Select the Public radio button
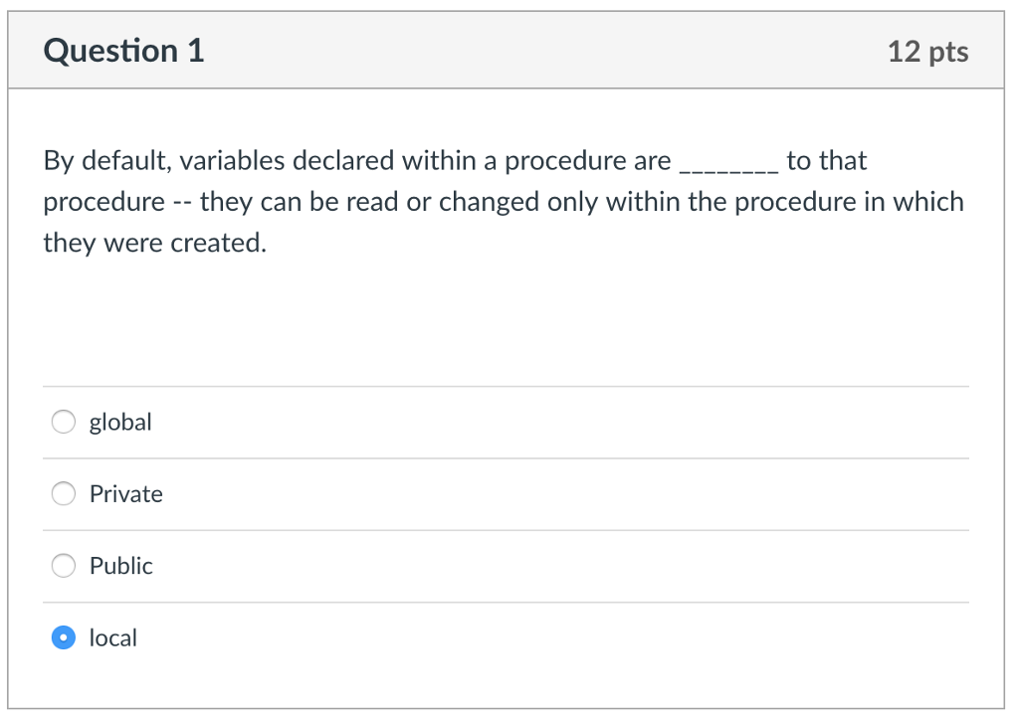This screenshot has width=1019, height=718. coord(63,565)
